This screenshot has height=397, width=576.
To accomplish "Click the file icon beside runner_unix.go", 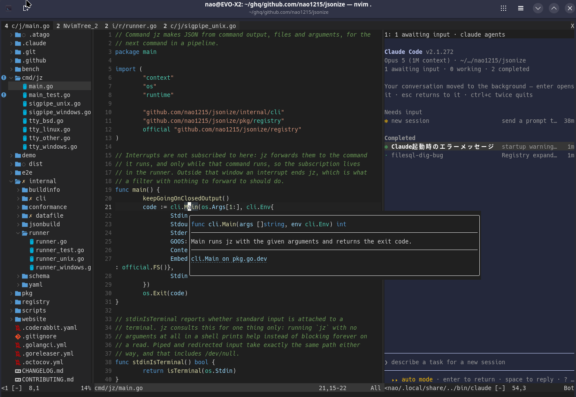I will point(31,259).
